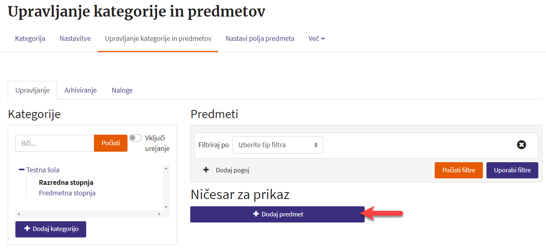This screenshot has height=252, width=546.
Task: Open the Izberite tip filtra dropdown
Action: click(x=278, y=145)
